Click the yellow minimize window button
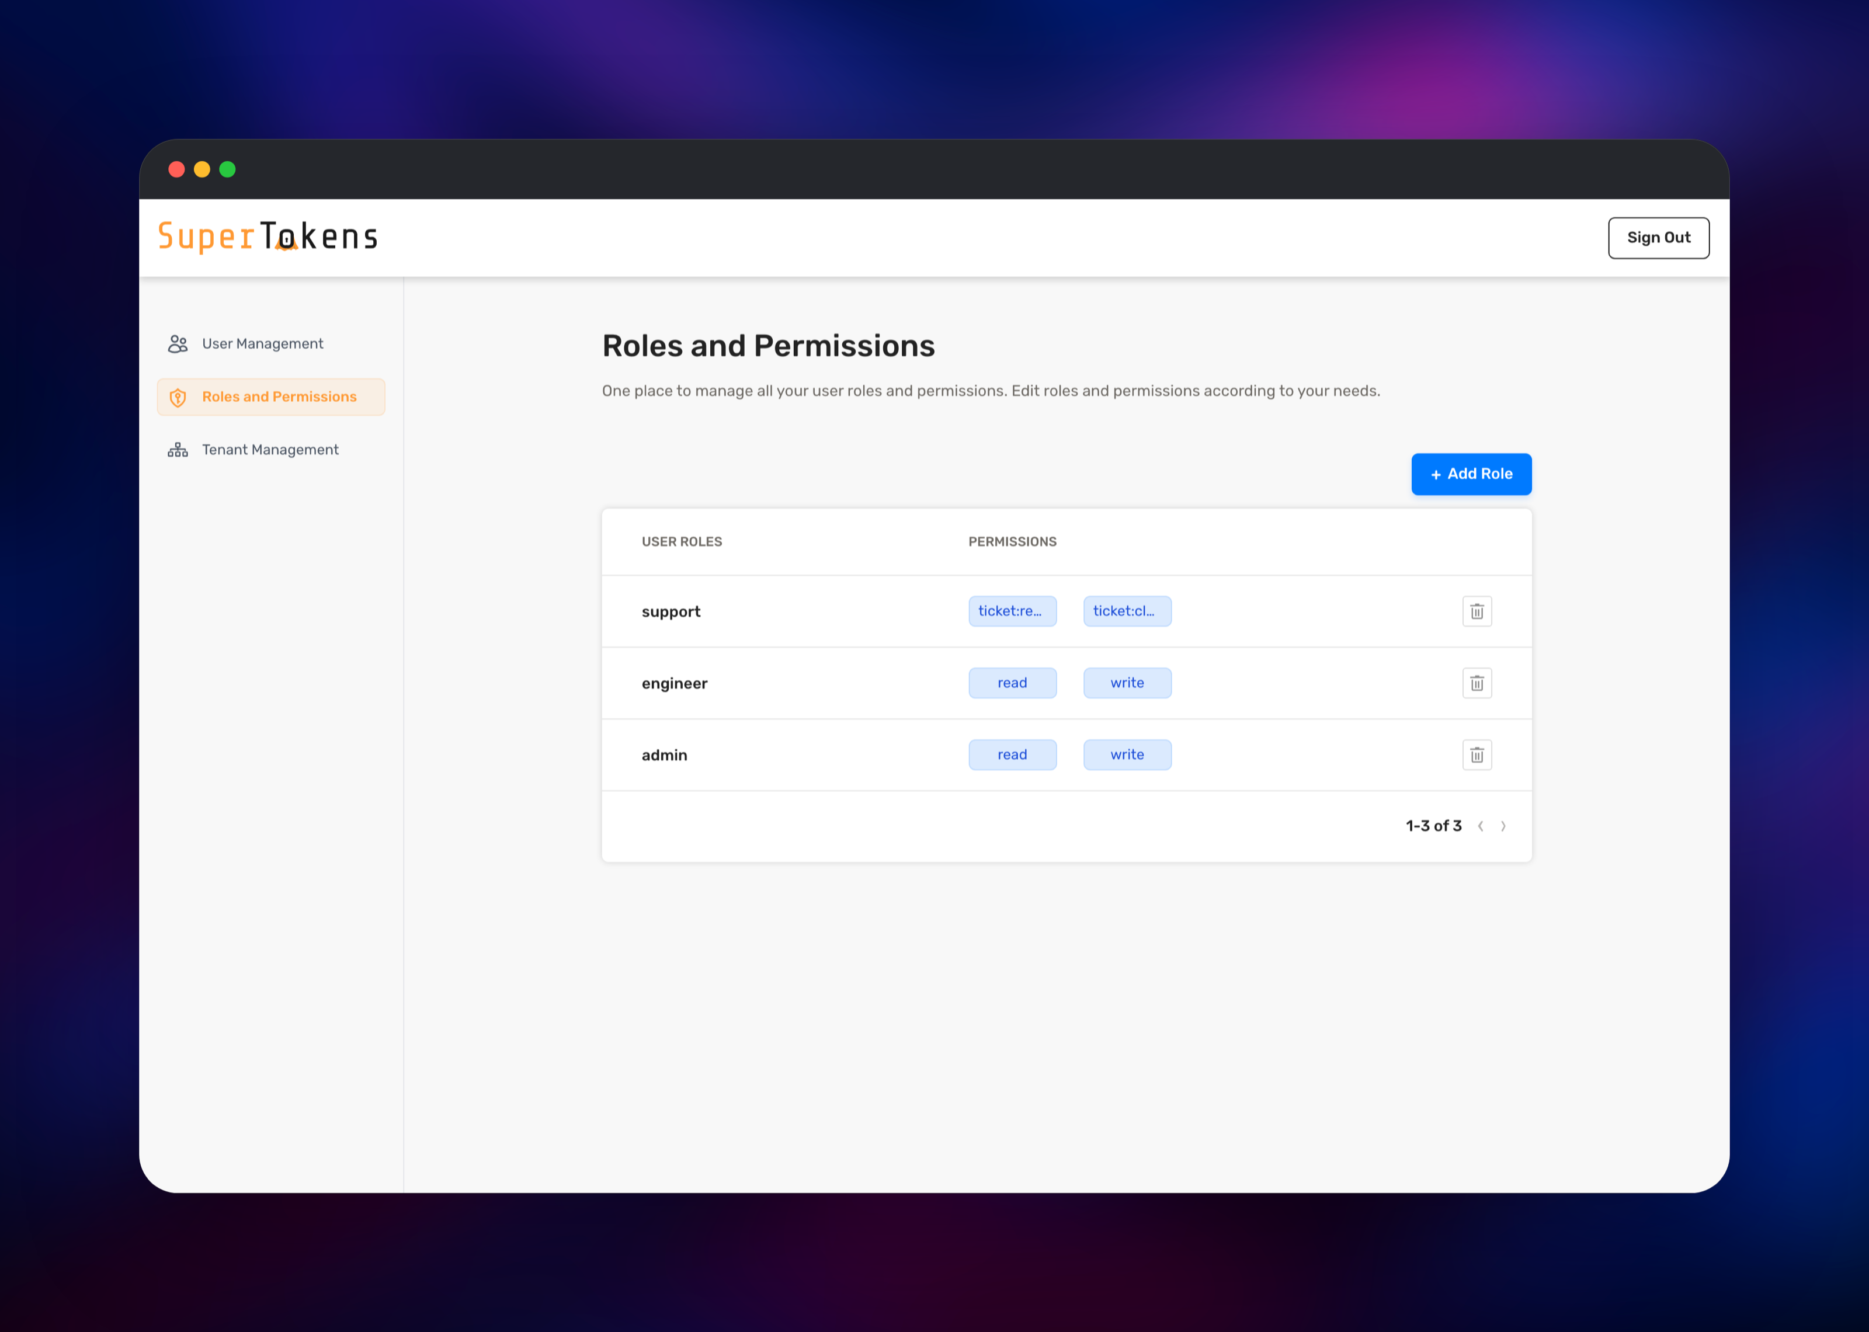Screen dimensions: 1869x1332 (202, 170)
